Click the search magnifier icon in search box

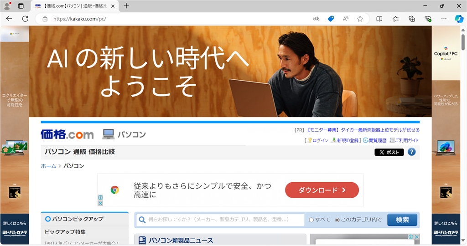(x=142, y=220)
